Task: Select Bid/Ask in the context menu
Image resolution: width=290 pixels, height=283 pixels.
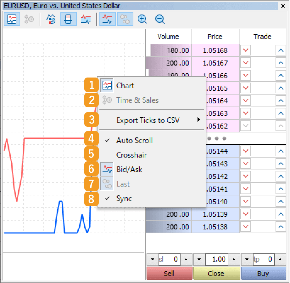Action: pos(130,169)
